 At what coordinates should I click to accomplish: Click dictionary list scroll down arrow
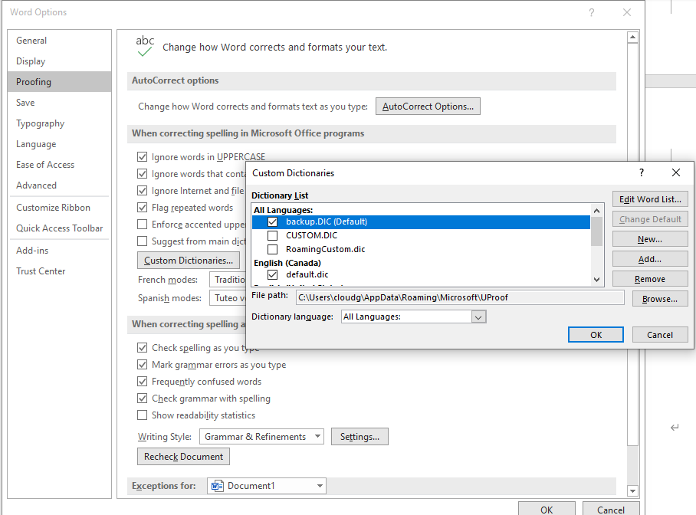pos(596,280)
